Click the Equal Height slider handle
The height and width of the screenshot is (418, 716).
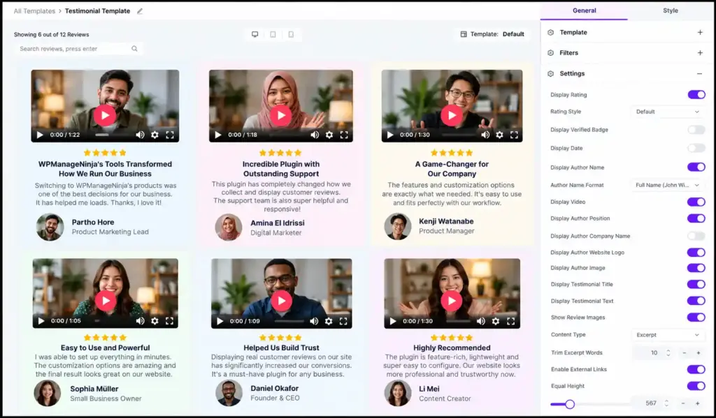point(569,404)
